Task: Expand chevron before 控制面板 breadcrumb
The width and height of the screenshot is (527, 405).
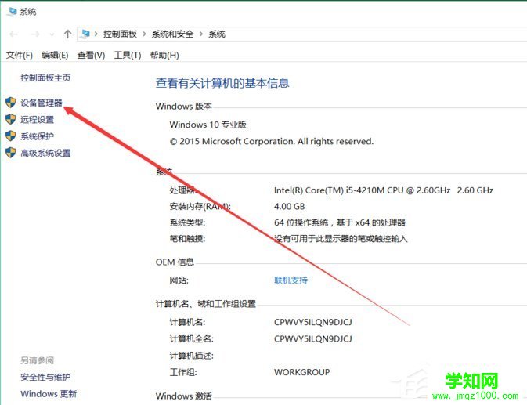Action: click(96, 34)
